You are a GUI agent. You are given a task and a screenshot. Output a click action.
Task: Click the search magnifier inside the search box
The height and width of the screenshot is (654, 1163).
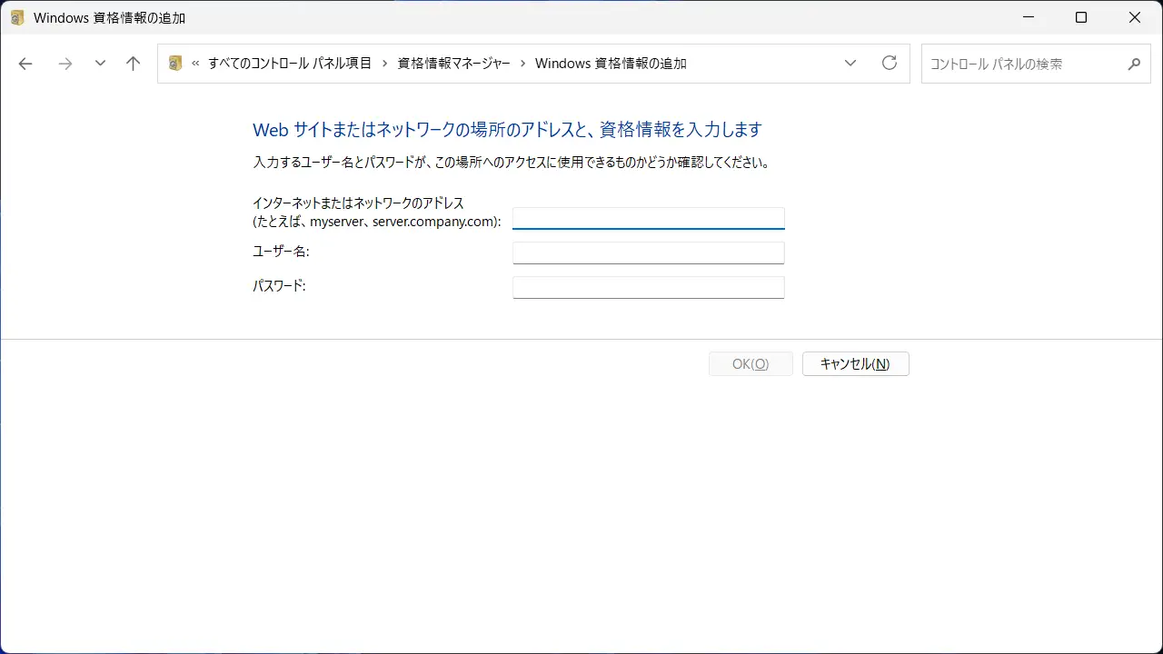(x=1133, y=64)
